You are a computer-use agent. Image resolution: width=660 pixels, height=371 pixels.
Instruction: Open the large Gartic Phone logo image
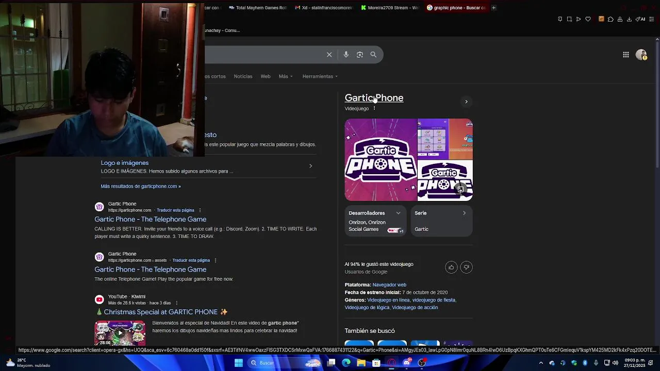click(x=381, y=160)
